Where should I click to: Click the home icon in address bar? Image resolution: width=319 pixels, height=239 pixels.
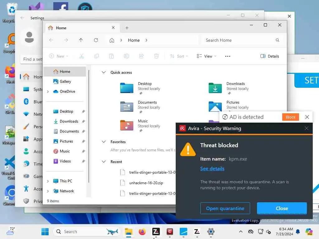coord(112,40)
